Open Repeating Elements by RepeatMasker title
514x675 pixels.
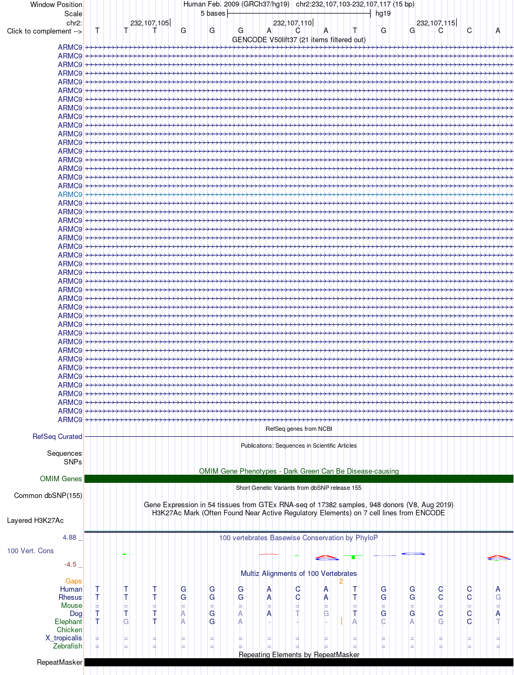pos(299,654)
